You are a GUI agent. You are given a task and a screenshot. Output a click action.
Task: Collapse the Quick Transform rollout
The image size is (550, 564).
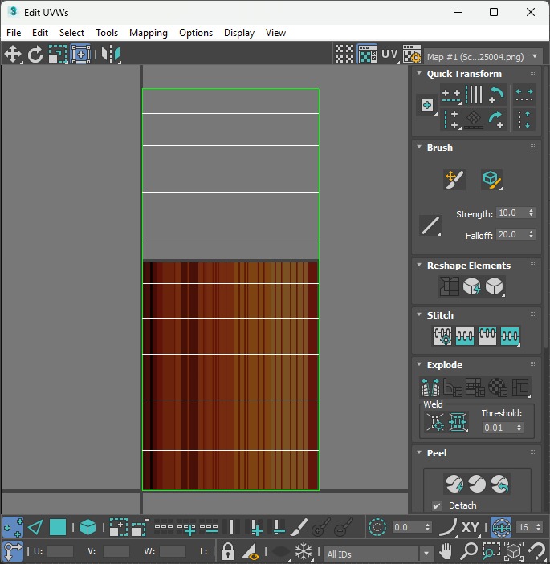[x=419, y=73]
